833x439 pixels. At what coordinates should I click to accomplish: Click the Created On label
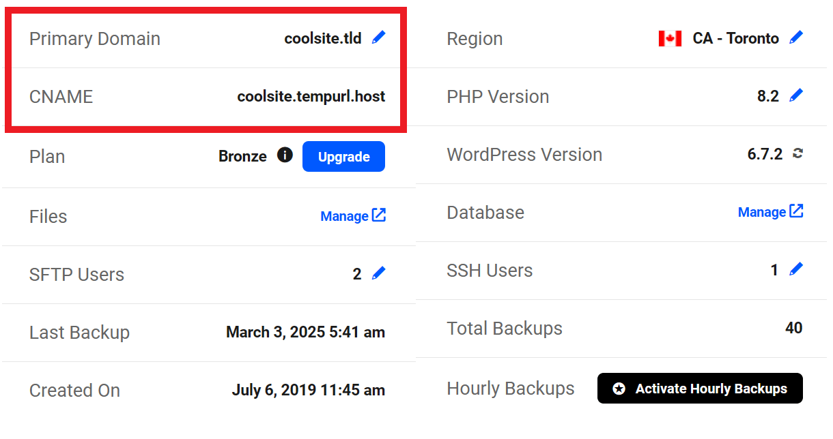(74, 391)
